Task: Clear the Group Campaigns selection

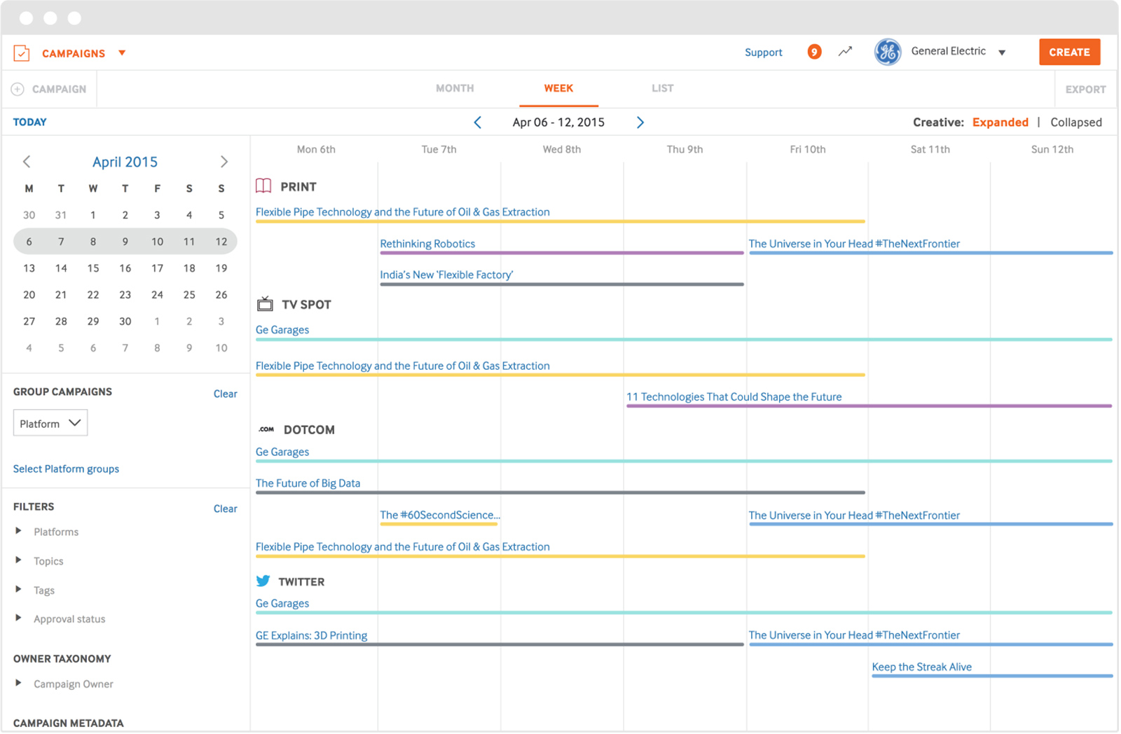Action: coord(225,394)
